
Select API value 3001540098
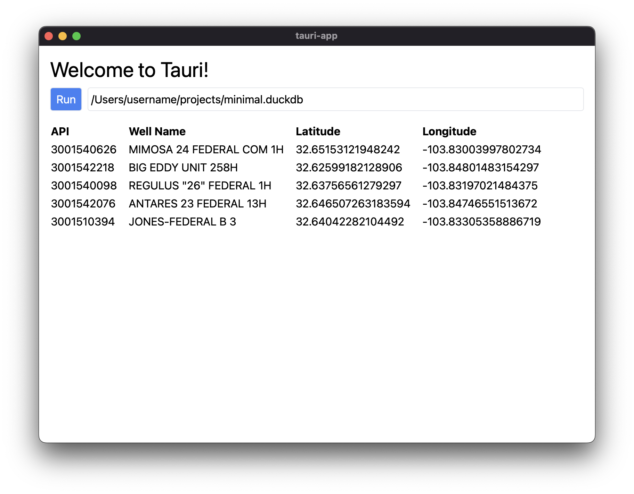pos(84,186)
